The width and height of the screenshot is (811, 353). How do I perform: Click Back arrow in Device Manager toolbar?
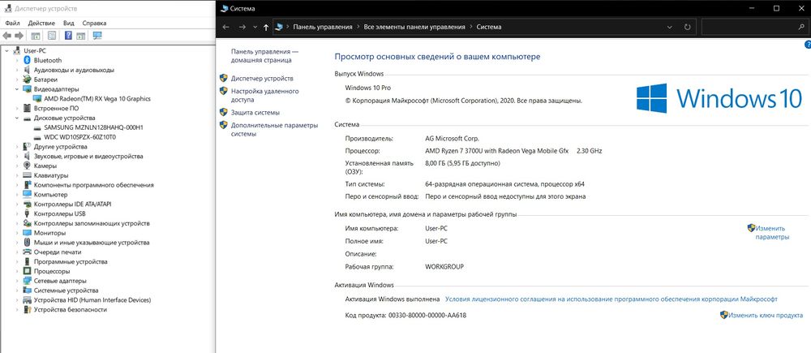pos(6,36)
